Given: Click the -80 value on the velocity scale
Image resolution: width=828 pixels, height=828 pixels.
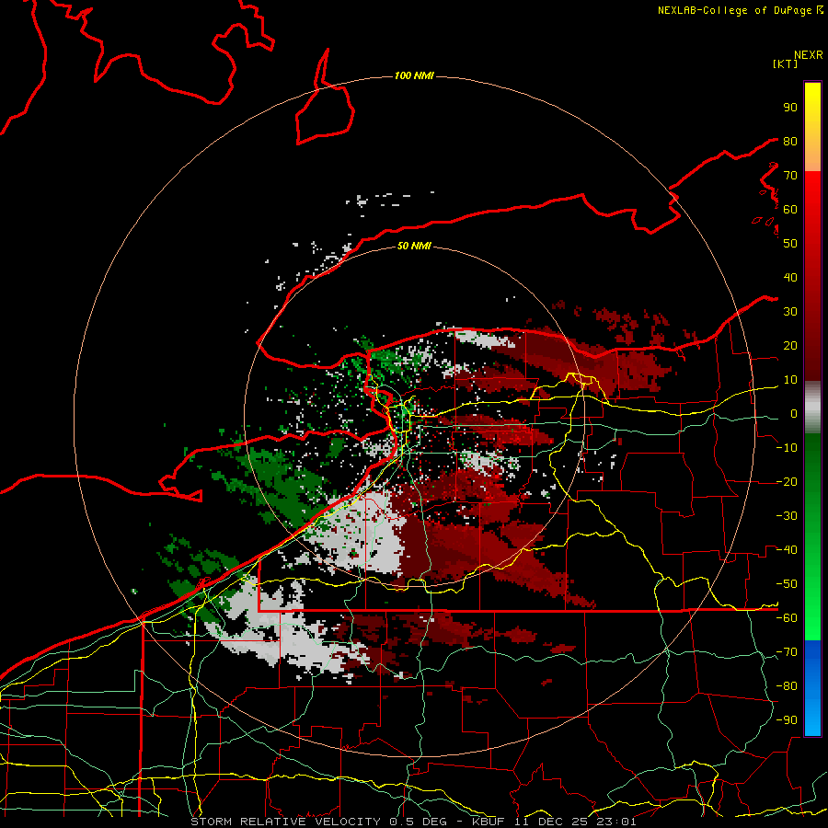Looking at the screenshot, I should 787,686.
